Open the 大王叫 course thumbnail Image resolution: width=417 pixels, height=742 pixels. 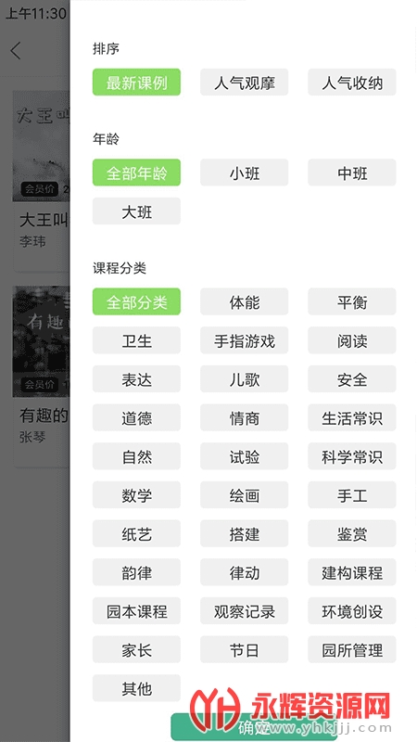click(x=41, y=146)
